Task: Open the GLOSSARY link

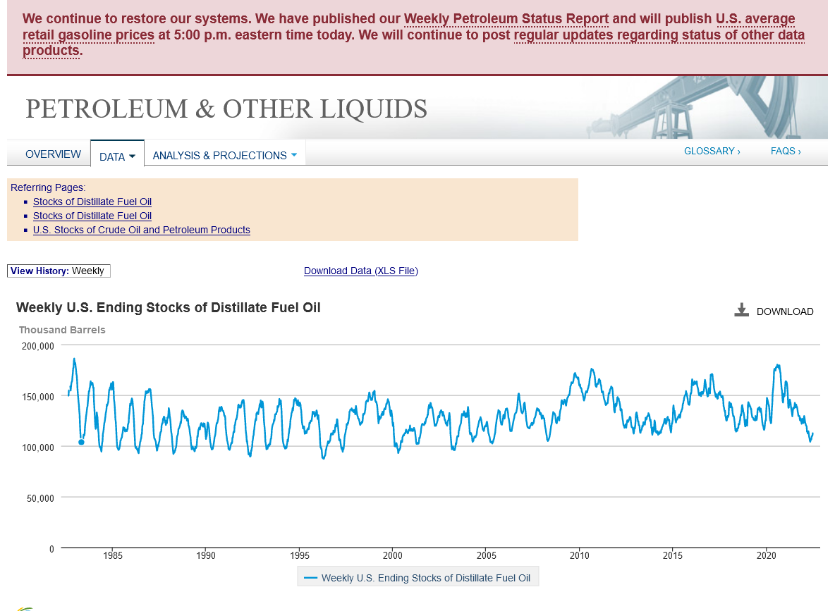Action: 712,151
